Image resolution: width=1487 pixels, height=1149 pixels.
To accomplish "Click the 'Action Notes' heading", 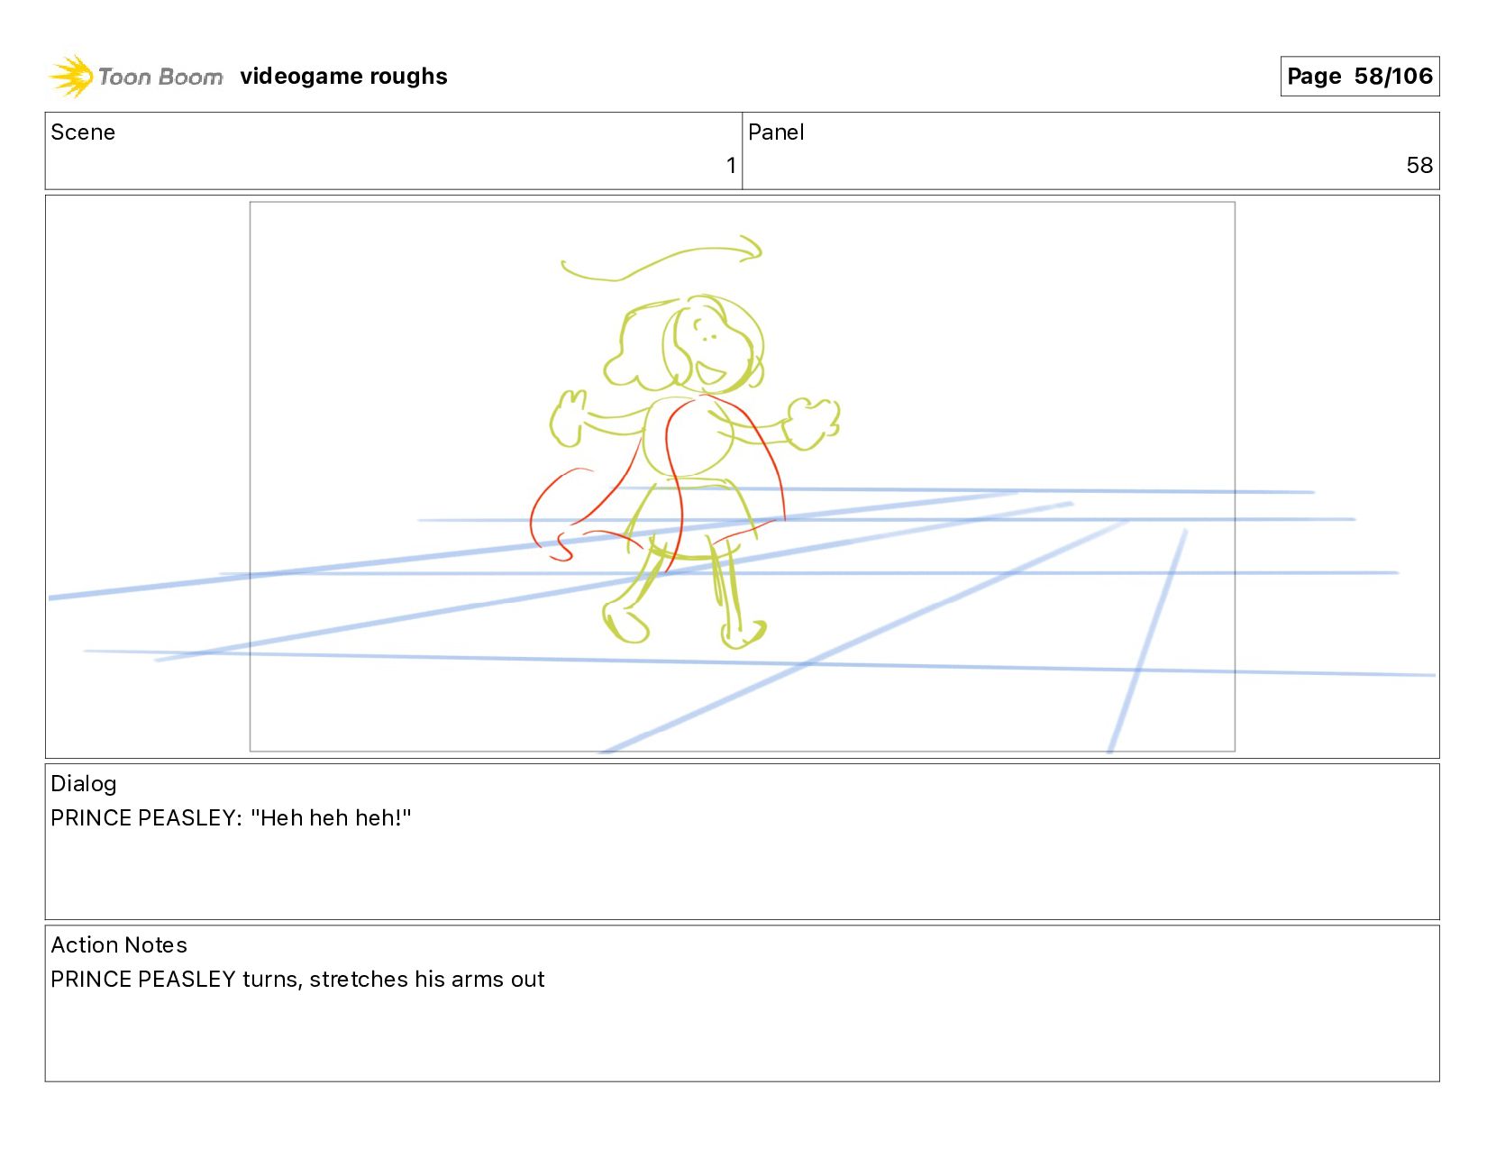I will [119, 945].
